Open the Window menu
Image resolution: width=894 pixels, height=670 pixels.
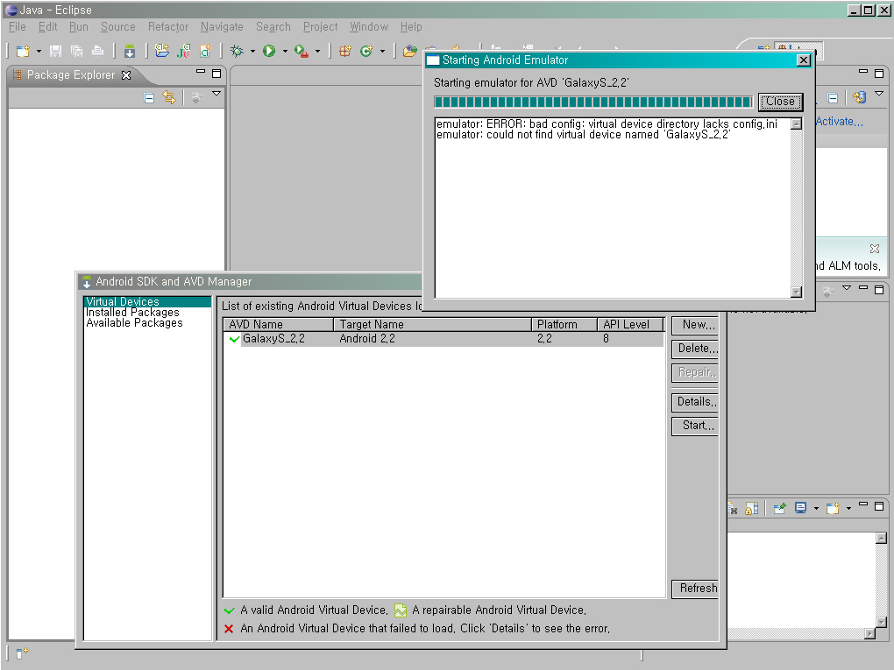(x=369, y=27)
